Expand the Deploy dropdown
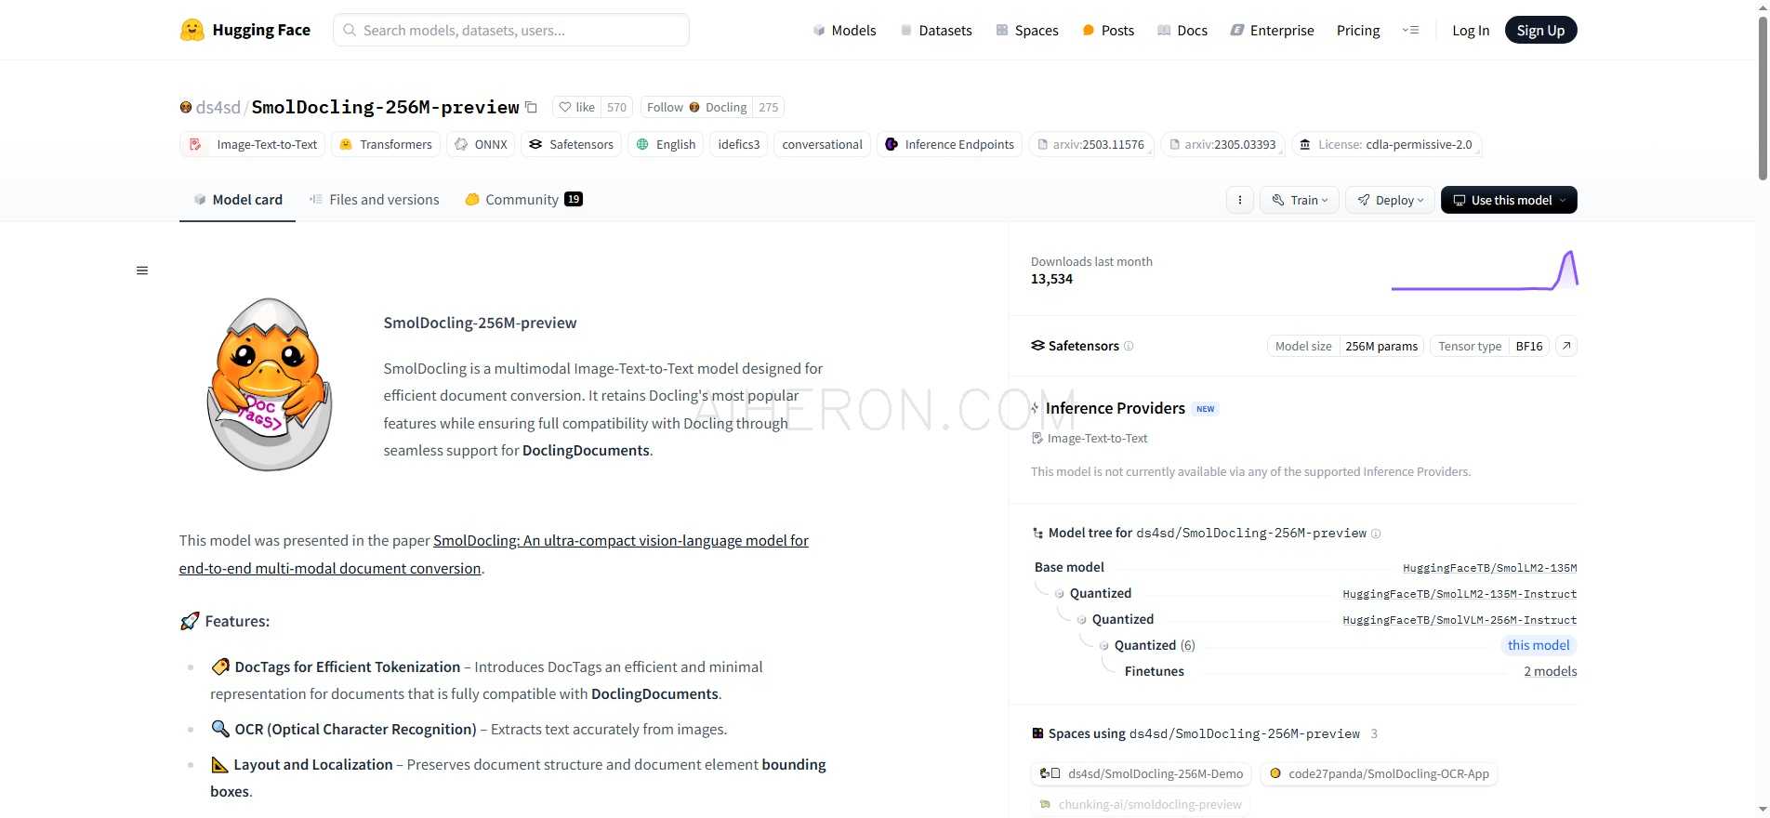Viewport: 1770px width, 818px height. 1390,200
